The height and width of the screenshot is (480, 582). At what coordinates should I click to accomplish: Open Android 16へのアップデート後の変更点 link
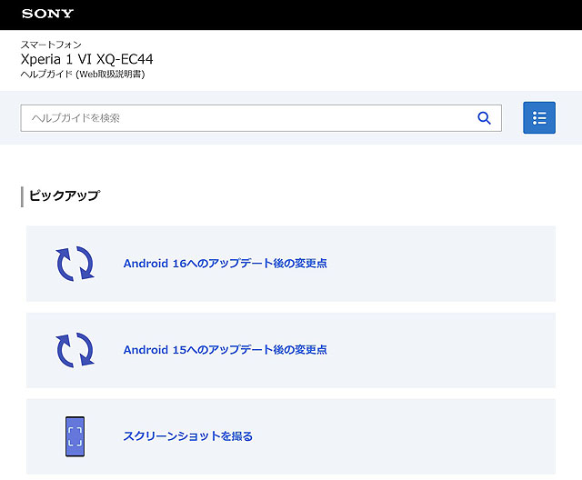225,264
